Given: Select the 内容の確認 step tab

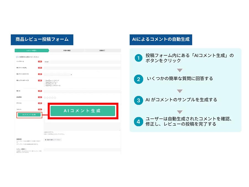Looking at the screenshot, I should tap(67, 50).
